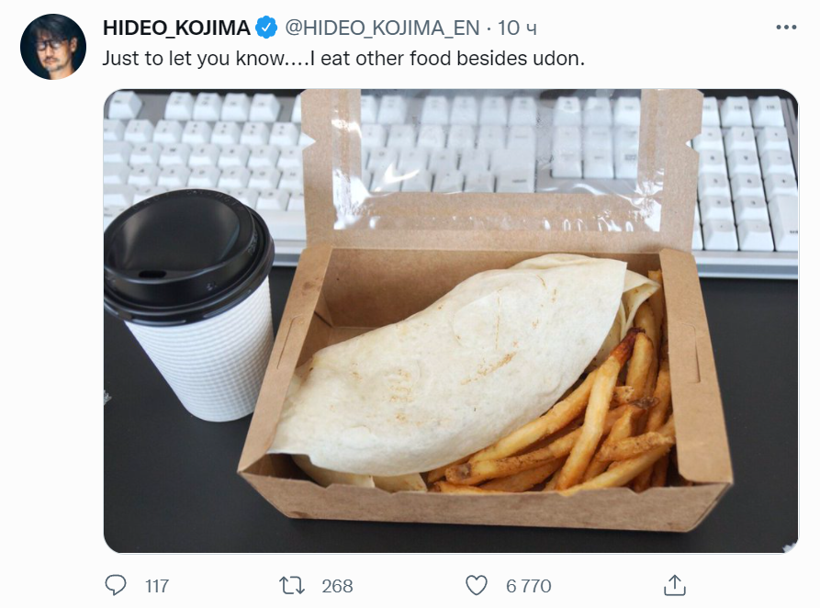The image size is (820, 608).
Task: Open the reply speech bubble icon
Action: point(115,586)
